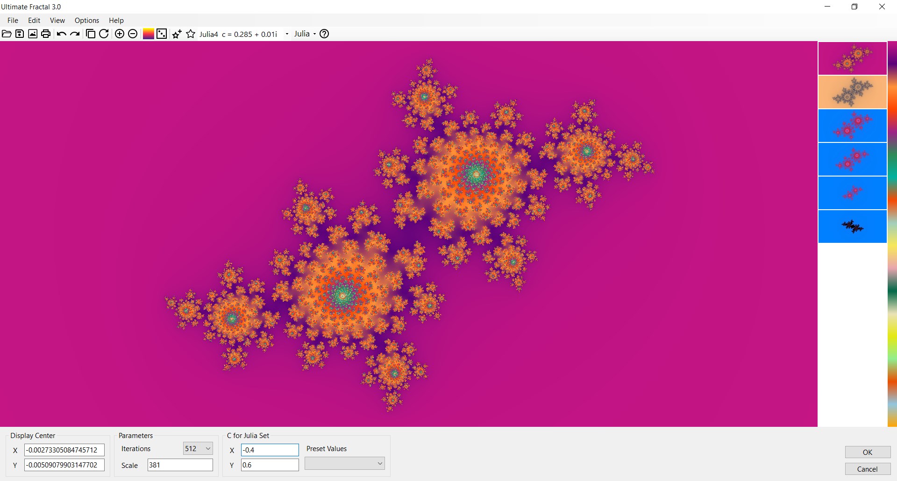Click the Julia C Y field showing 0.6
This screenshot has width=897, height=481.
(x=270, y=465)
